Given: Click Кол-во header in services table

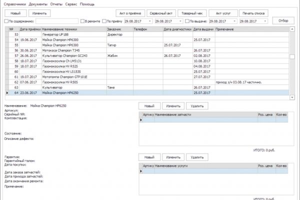Looking at the screenshot, I should pos(281,166).
